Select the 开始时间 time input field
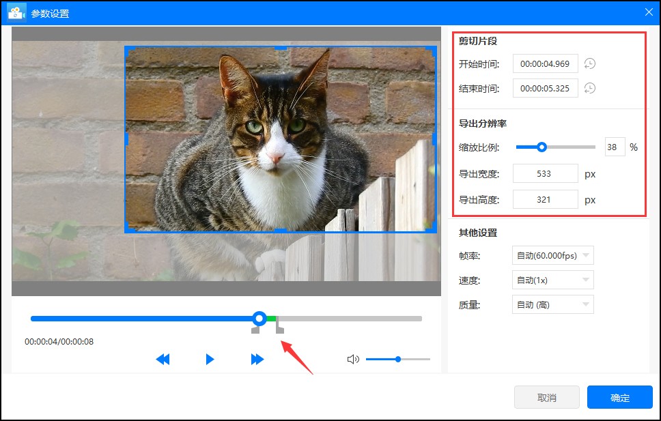Image resolution: width=661 pixels, height=421 pixels. point(544,63)
